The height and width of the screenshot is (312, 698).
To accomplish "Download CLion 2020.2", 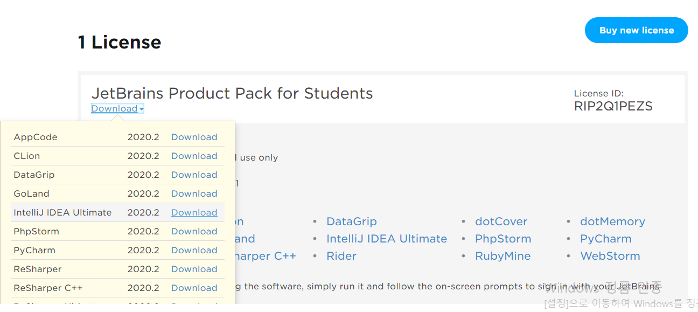I will click(194, 156).
